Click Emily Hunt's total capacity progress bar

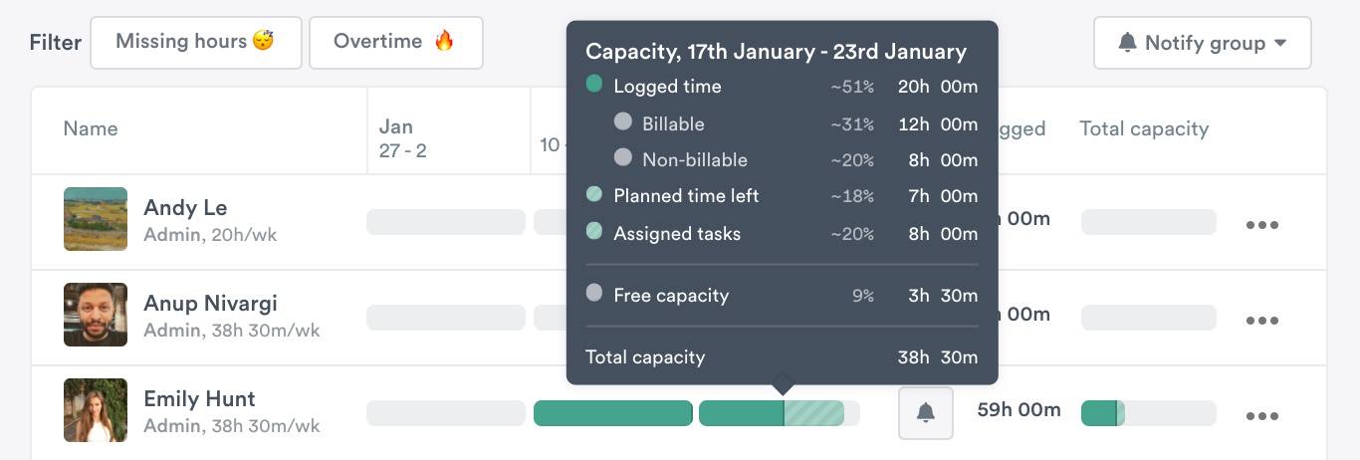(1148, 413)
